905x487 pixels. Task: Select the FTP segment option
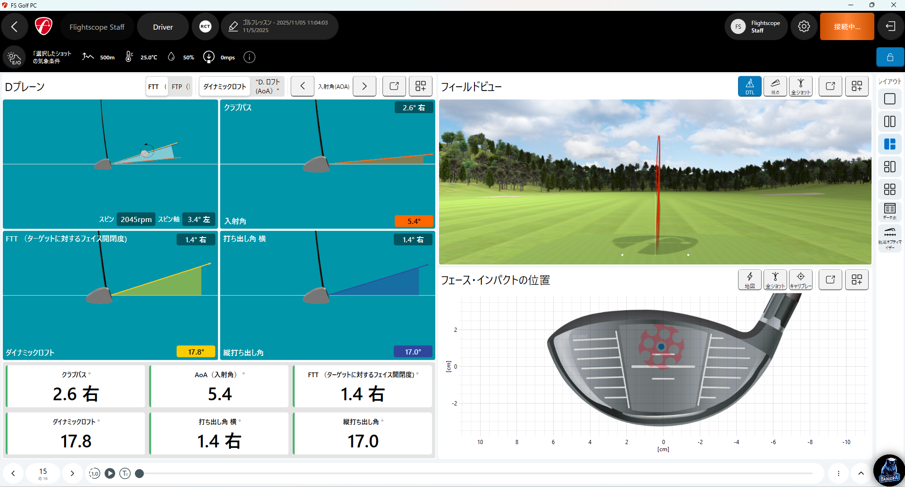[x=180, y=87]
